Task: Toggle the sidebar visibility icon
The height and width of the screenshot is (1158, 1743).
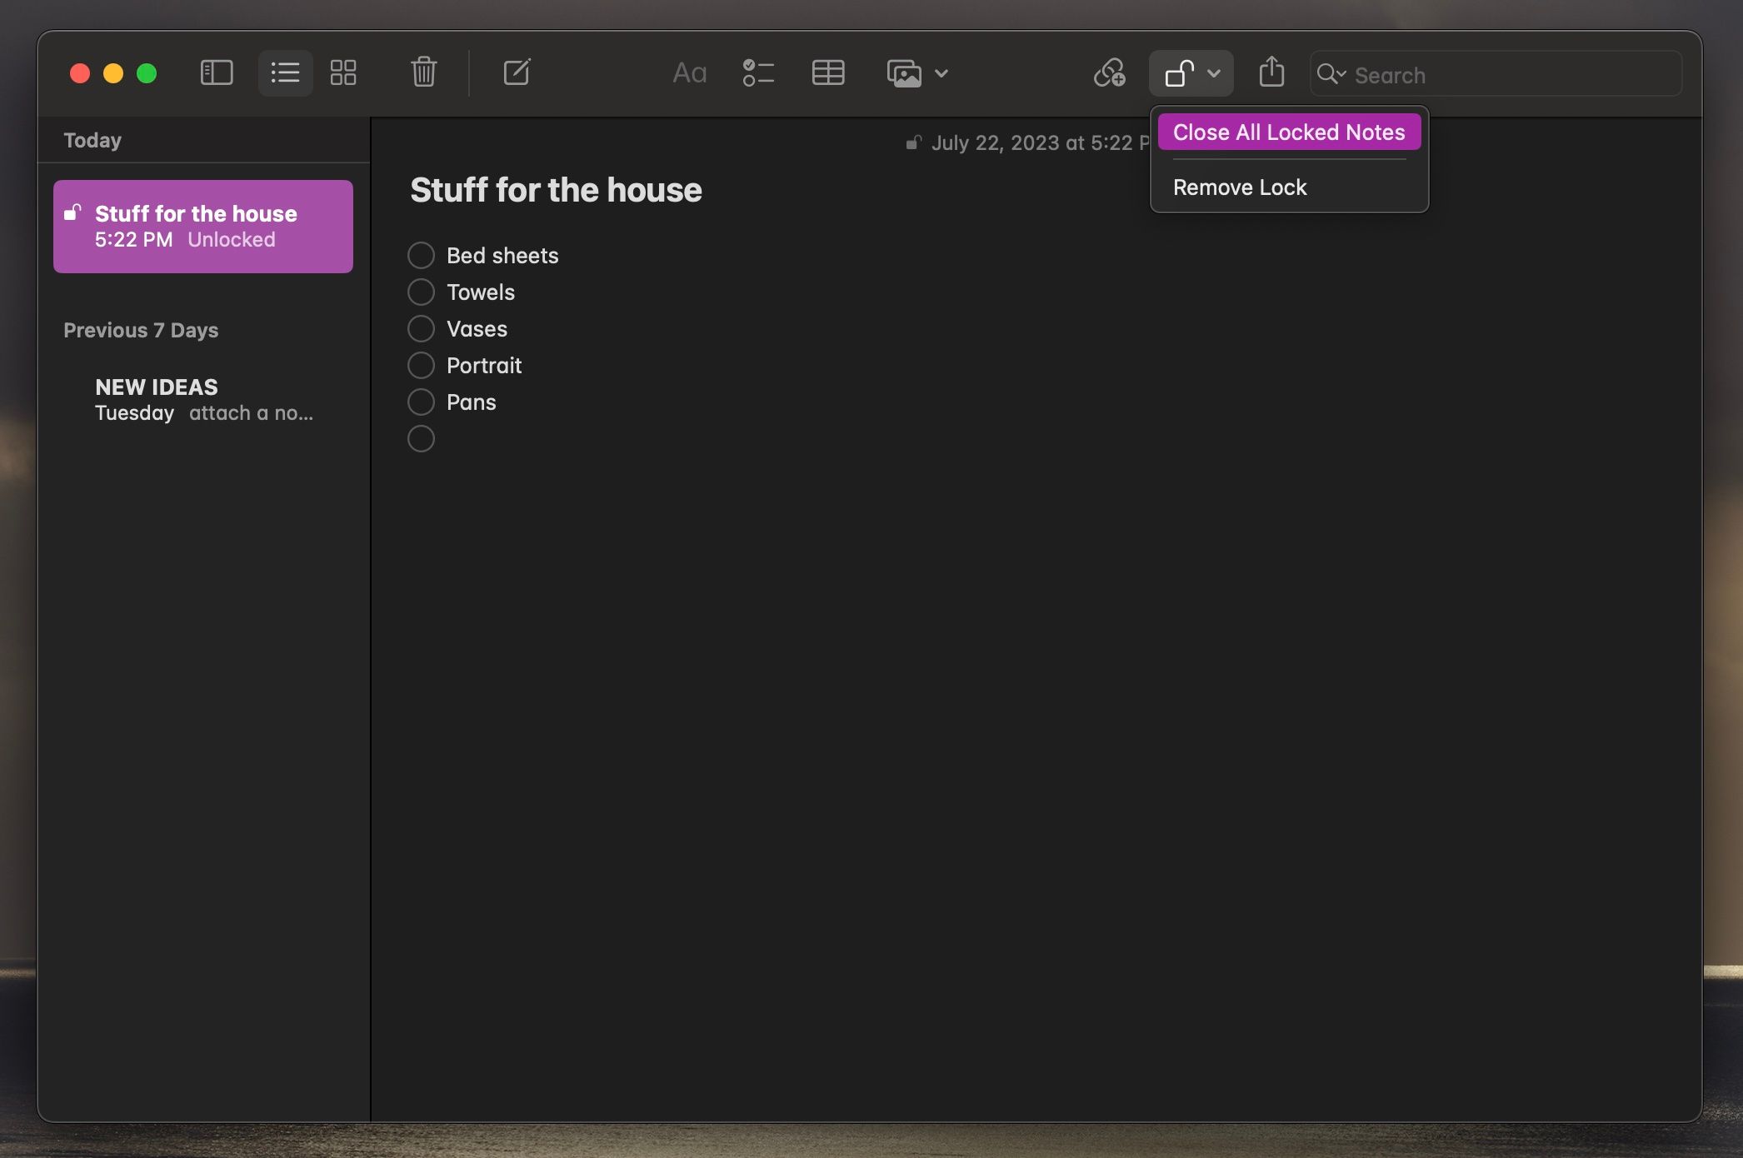Action: pyautogui.click(x=215, y=73)
